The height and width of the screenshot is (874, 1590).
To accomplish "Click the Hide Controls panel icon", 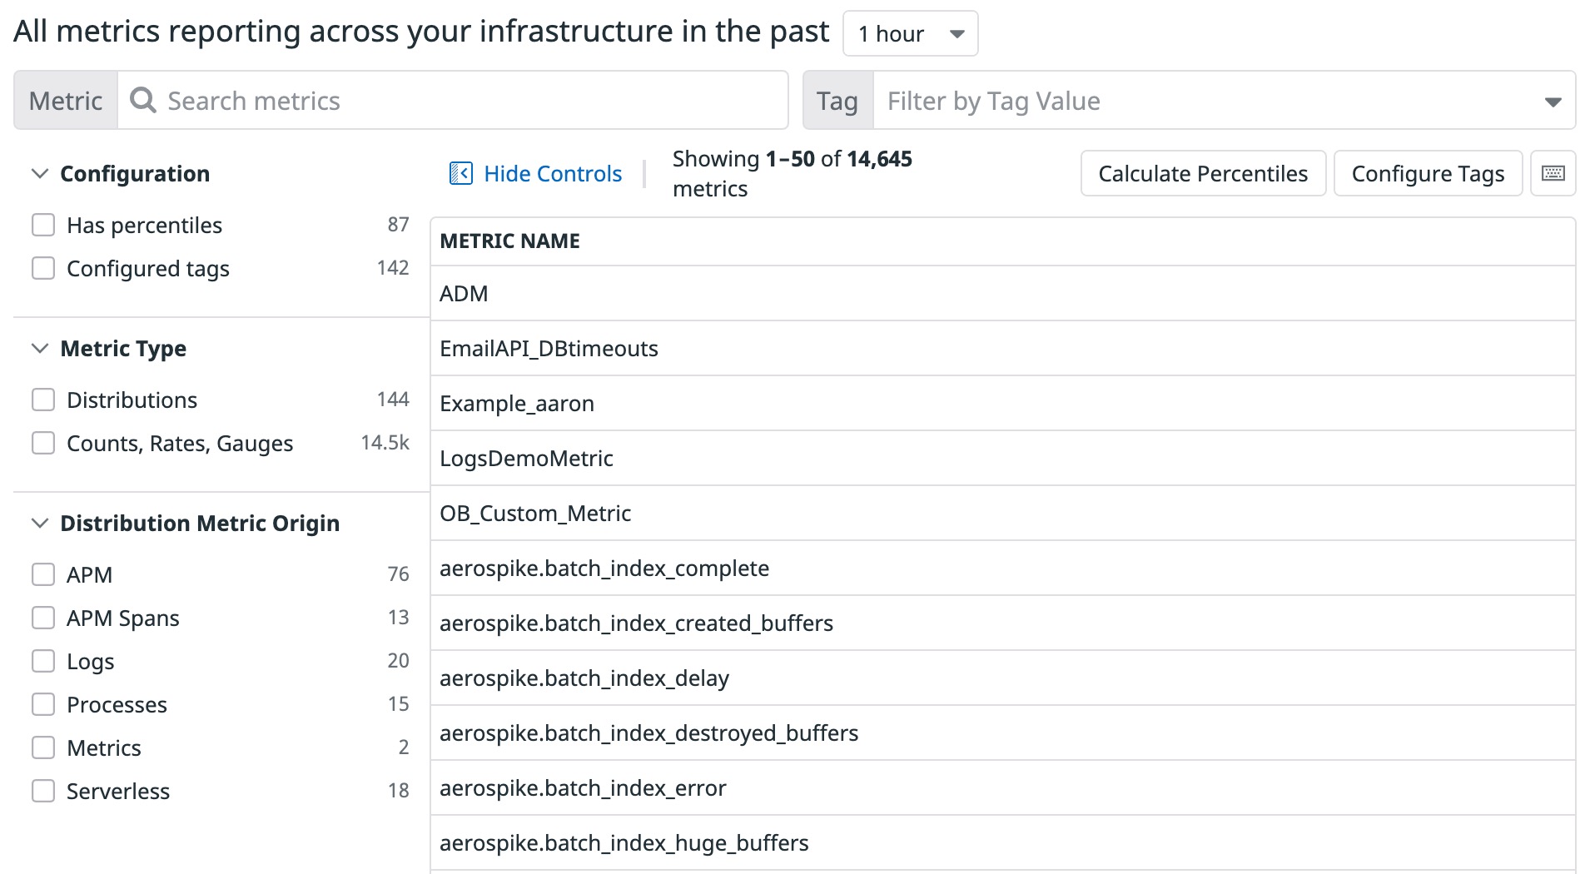I will click(460, 173).
